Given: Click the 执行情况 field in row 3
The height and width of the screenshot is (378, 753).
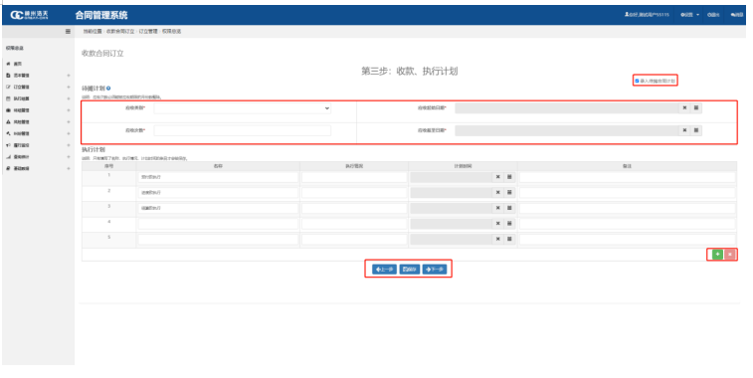Looking at the screenshot, I should (x=354, y=208).
